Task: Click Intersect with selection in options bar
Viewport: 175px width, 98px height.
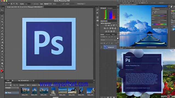Action: point(17,4)
